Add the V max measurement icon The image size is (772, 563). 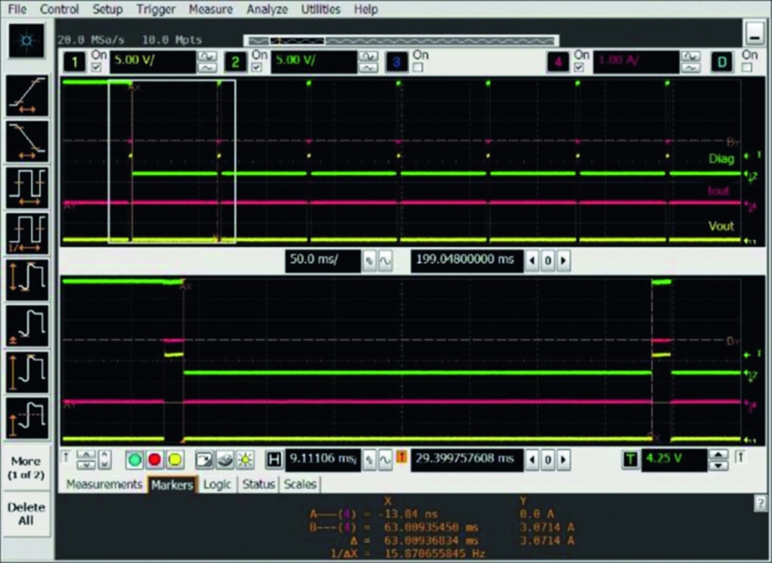coord(27,371)
